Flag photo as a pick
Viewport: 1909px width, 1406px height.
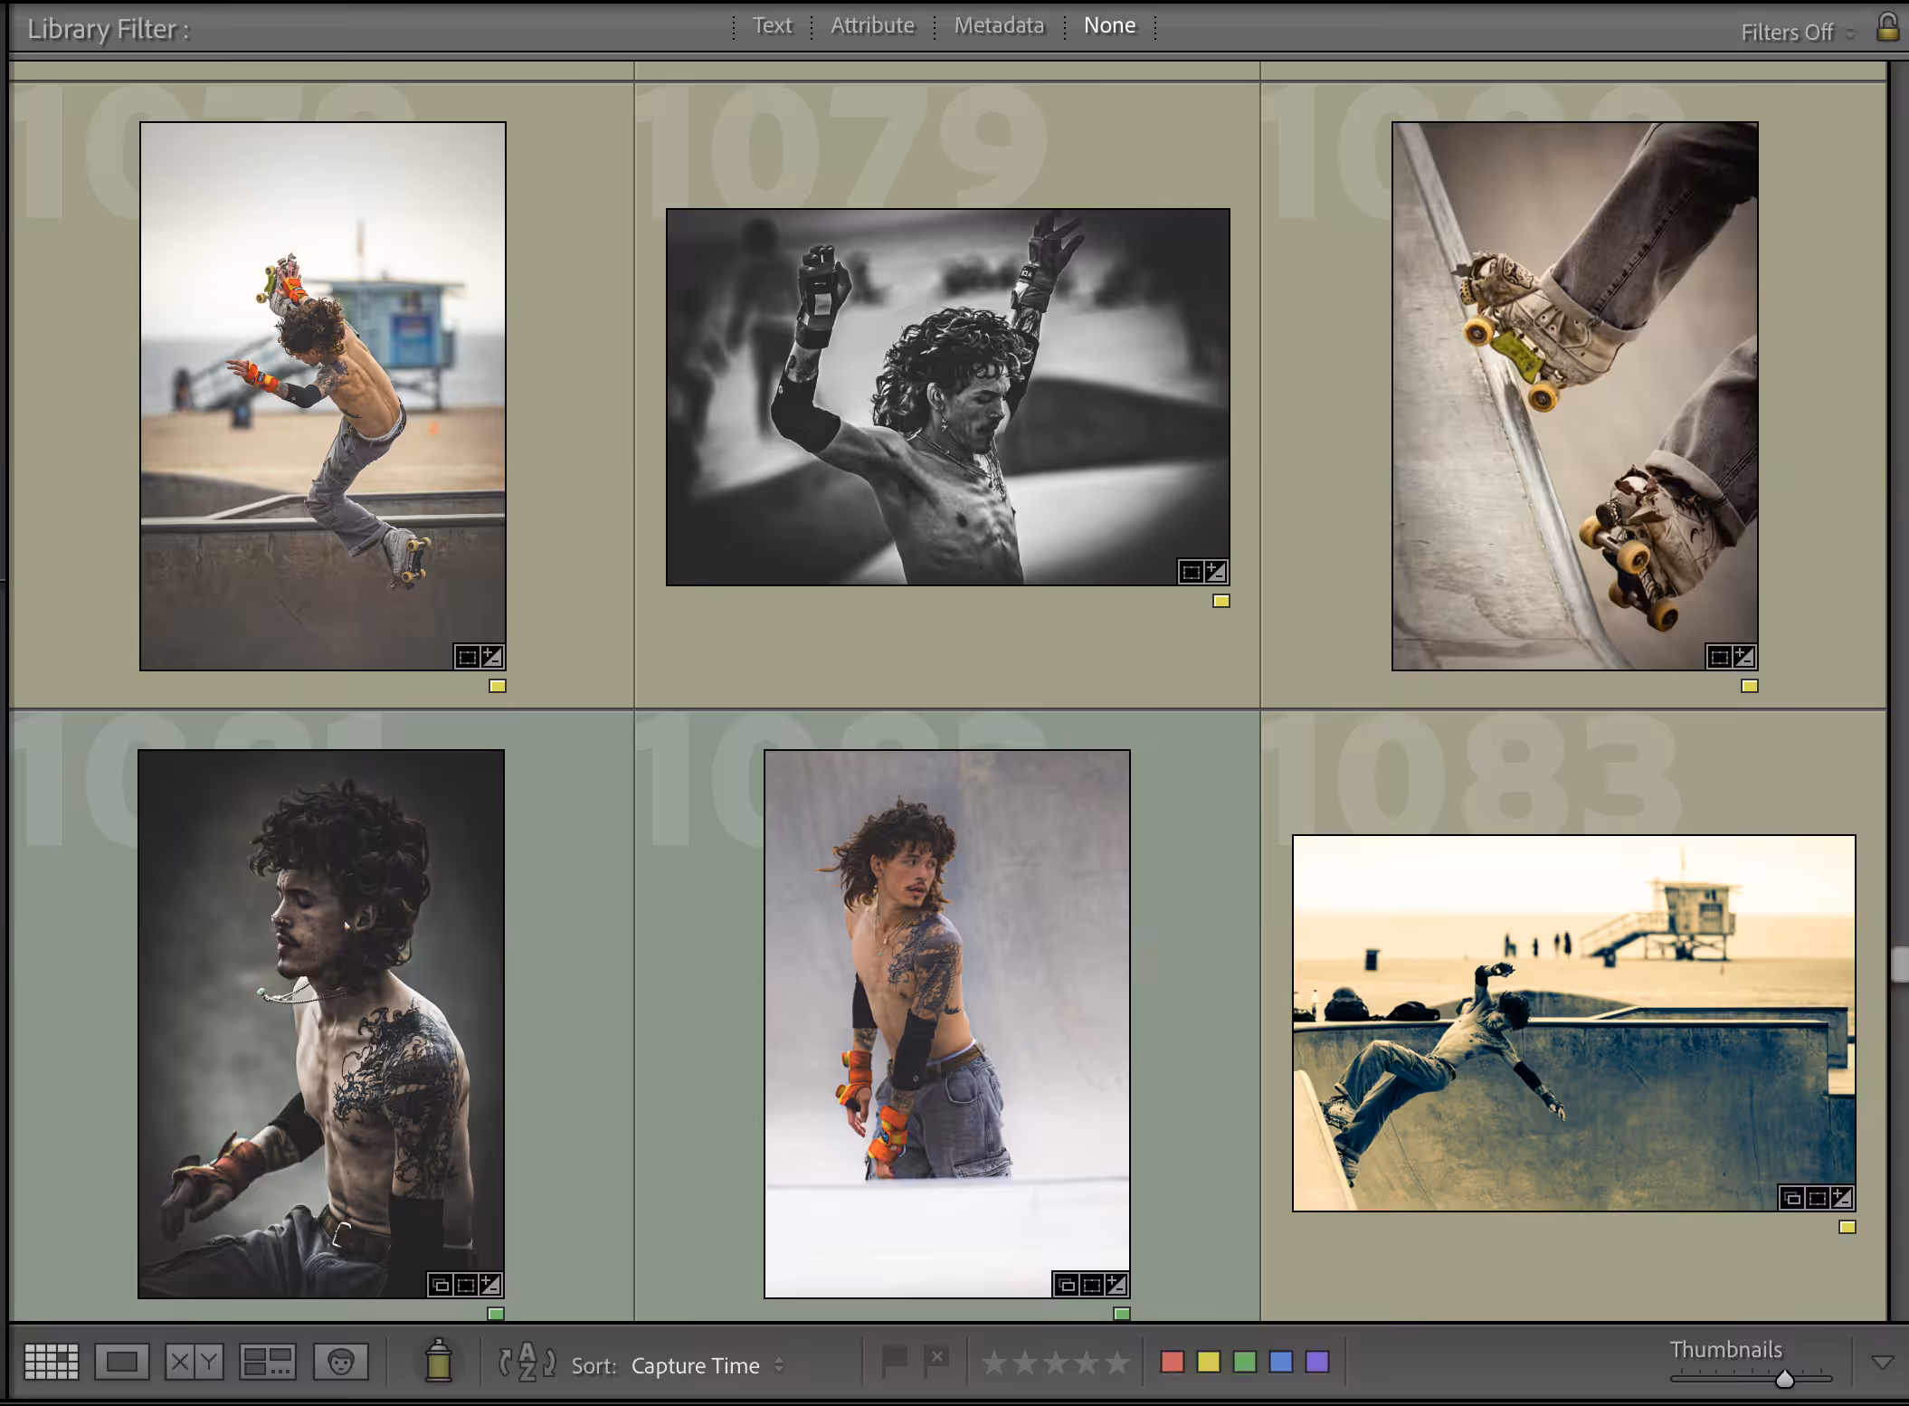[895, 1361]
